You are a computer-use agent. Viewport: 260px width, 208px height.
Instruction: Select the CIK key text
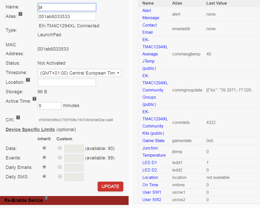pos(76,120)
